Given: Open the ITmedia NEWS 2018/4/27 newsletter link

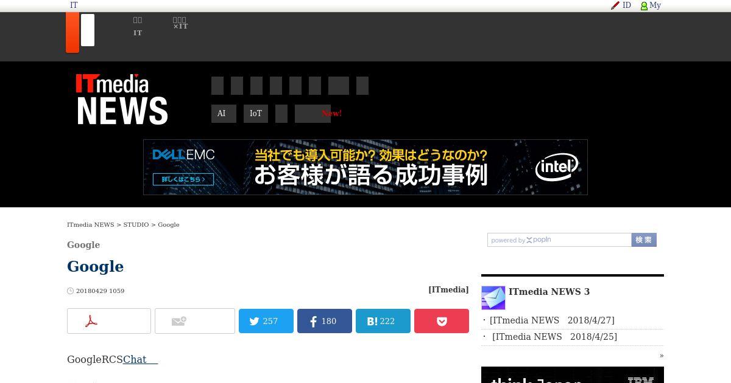Looking at the screenshot, I should pyautogui.click(x=552, y=320).
